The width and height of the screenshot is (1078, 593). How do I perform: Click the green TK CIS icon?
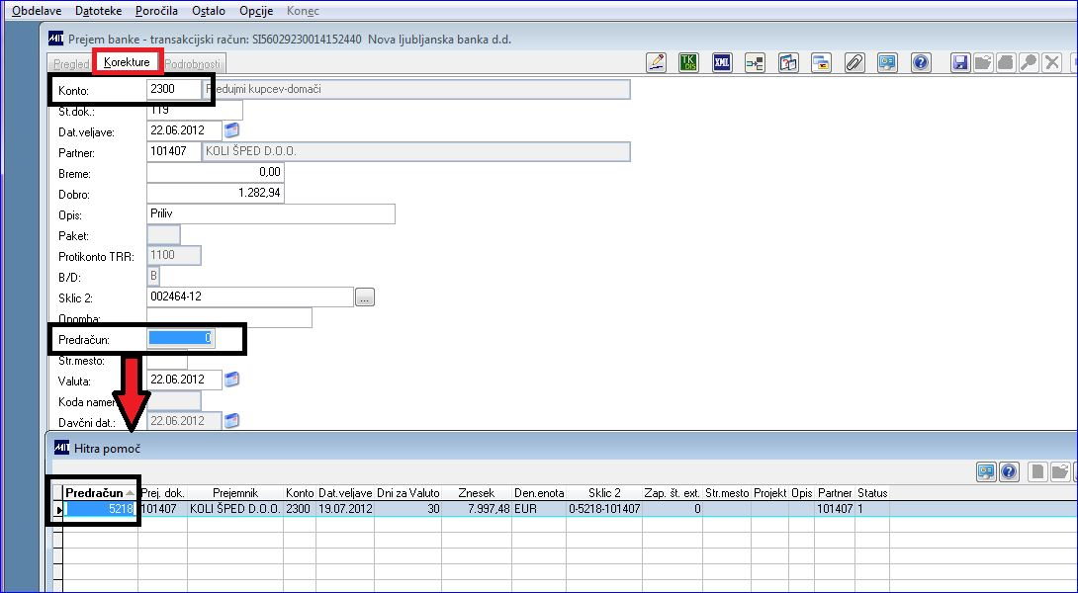688,62
